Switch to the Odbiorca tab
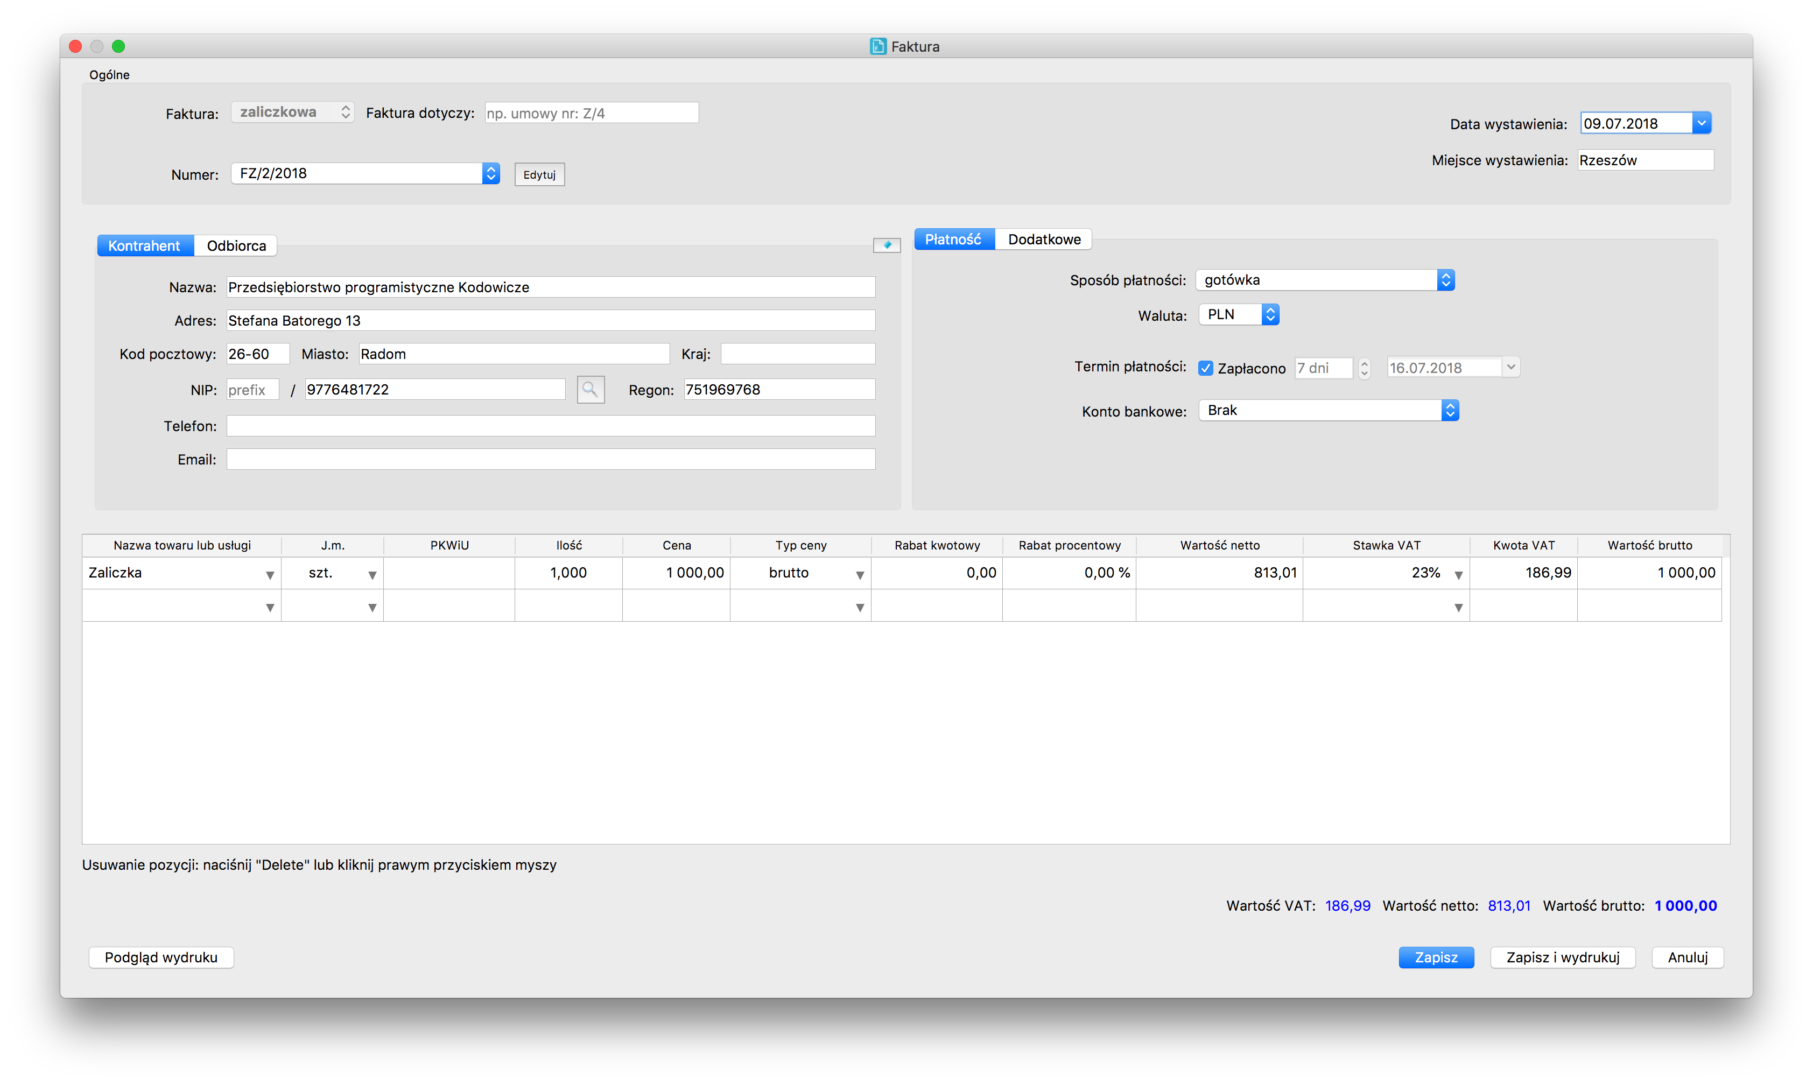Image resolution: width=1813 pixels, height=1084 pixels. click(x=236, y=245)
